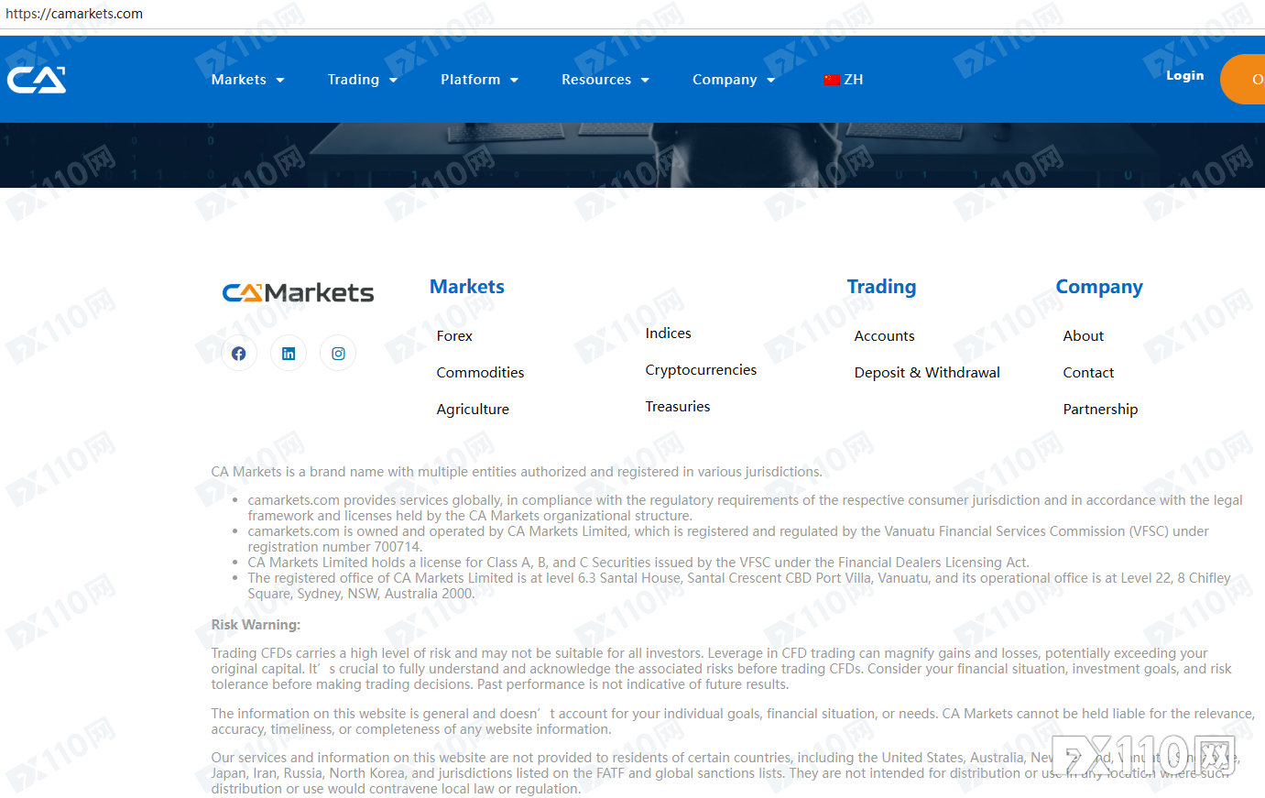Screen dimensions: 1265x798
Task: Open the Treasuries footer link
Action: (677, 407)
